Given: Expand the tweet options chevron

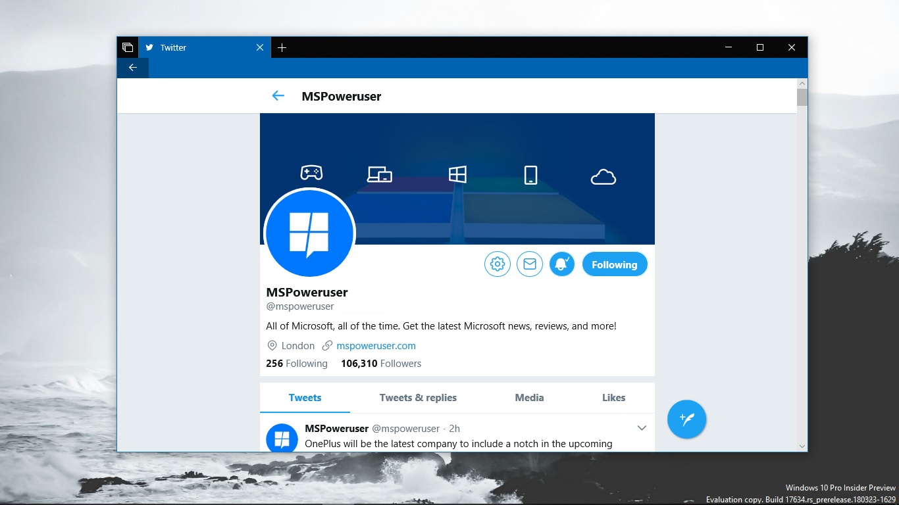Looking at the screenshot, I should point(642,428).
